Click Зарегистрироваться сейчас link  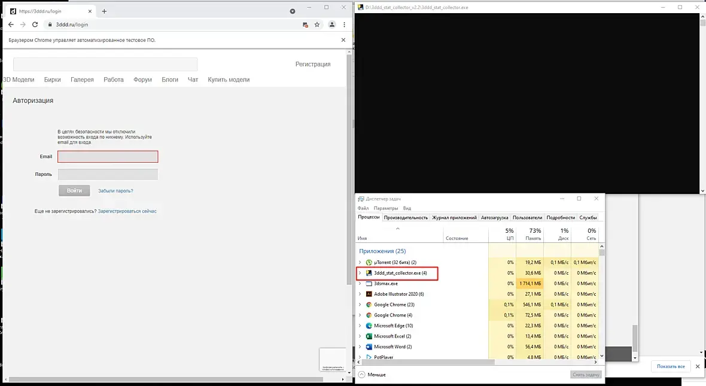click(x=127, y=211)
